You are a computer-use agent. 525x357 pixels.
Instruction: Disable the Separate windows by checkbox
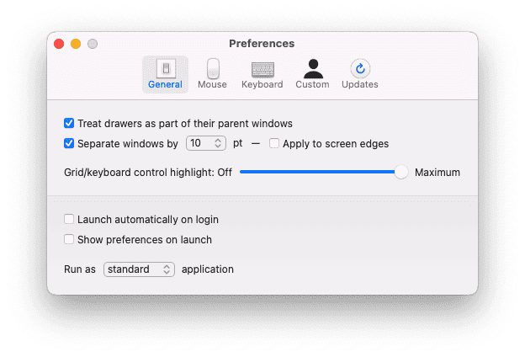[69, 143]
